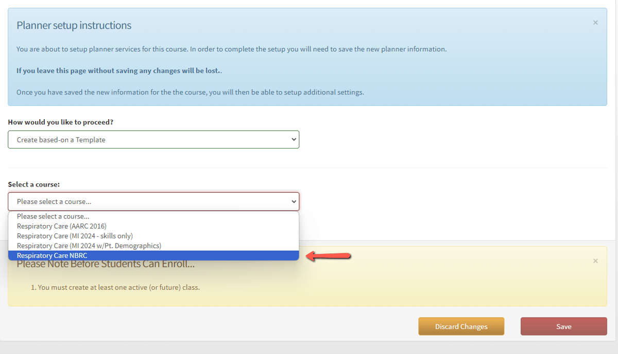Screen dimensions: 618x354
Task: Close the yellow enrollment note alert
Action: coord(595,261)
